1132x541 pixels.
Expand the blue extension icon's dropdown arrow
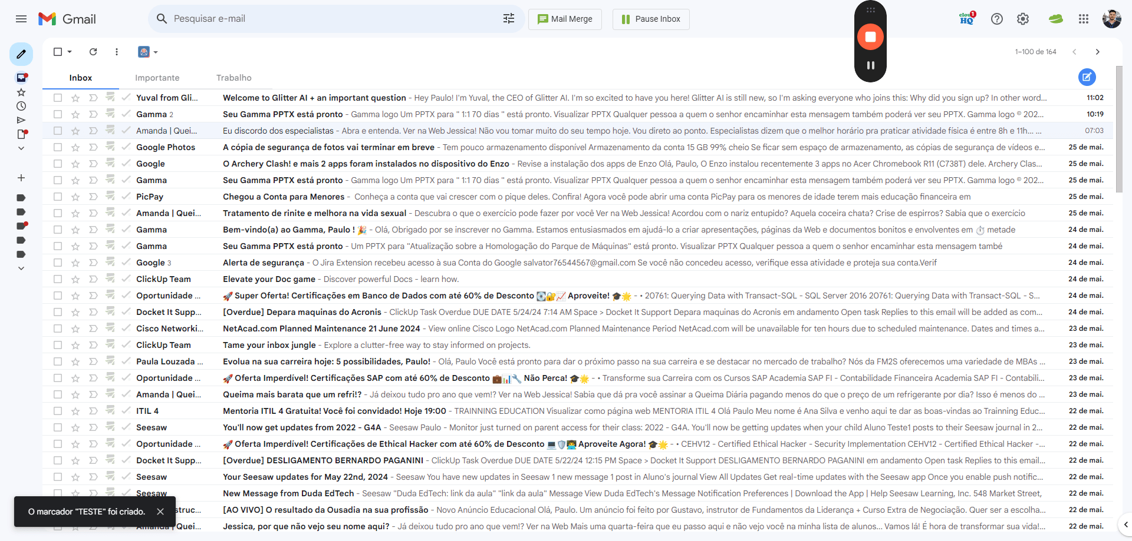coord(156,52)
